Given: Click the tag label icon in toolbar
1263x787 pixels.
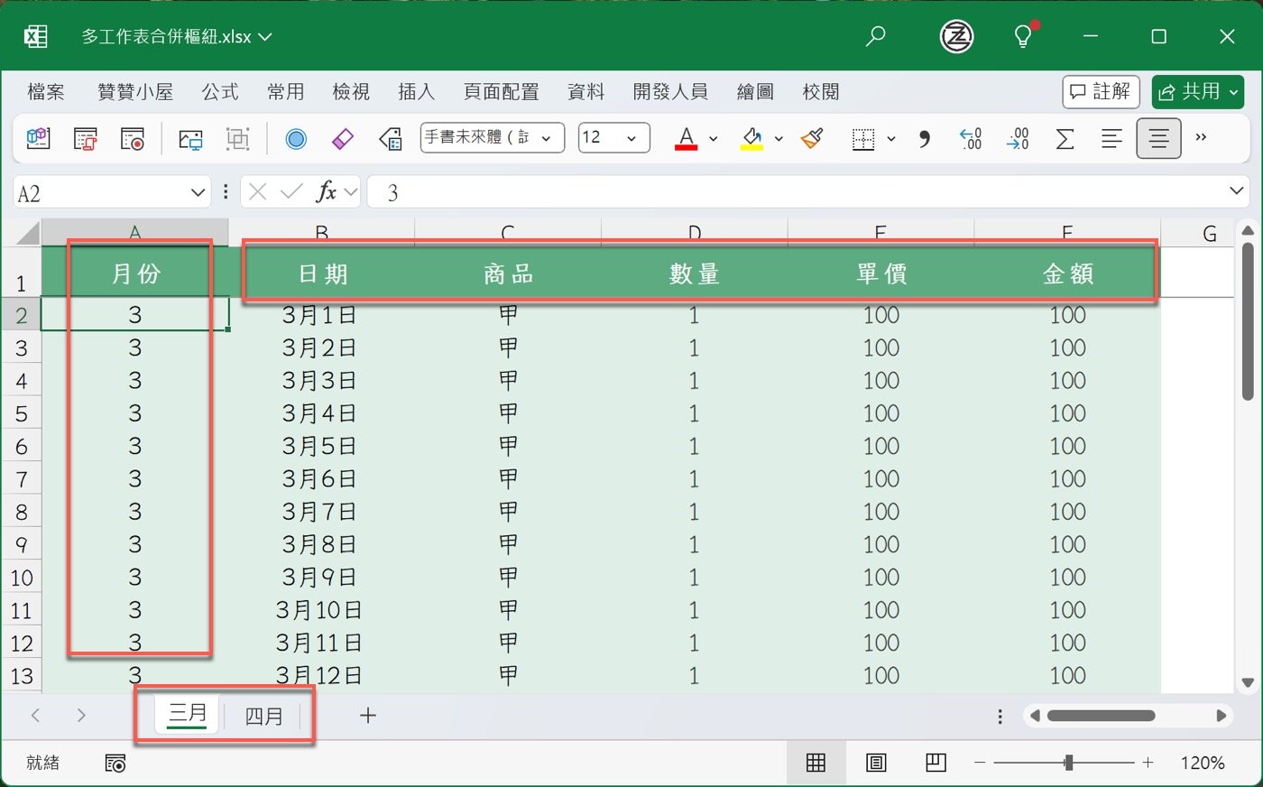Looking at the screenshot, I should (391, 138).
